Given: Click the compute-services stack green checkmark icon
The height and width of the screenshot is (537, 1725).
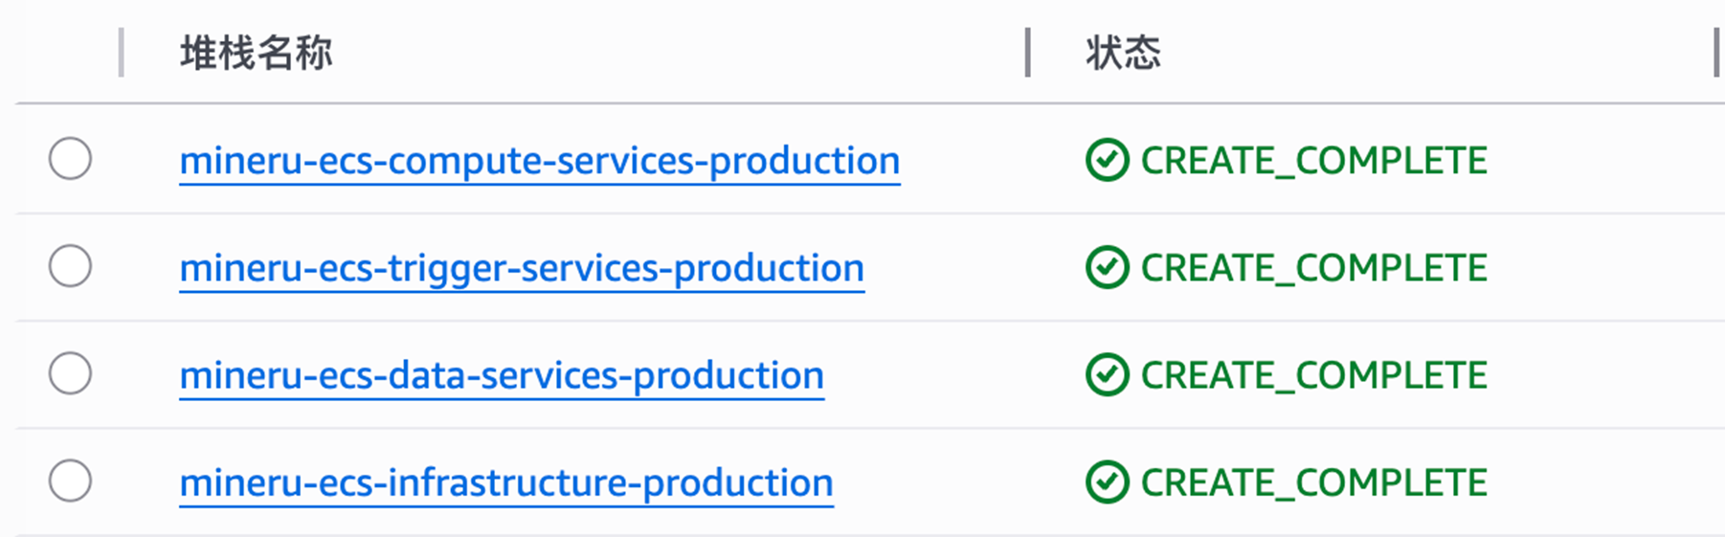Looking at the screenshot, I should pyautogui.click(x=1107, y=160).
